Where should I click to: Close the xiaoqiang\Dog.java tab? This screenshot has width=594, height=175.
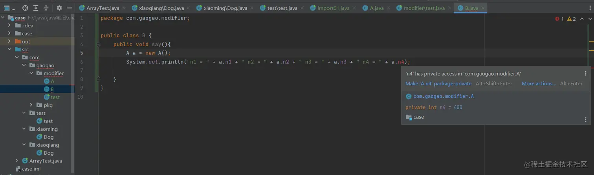click(x=188, y=8)
